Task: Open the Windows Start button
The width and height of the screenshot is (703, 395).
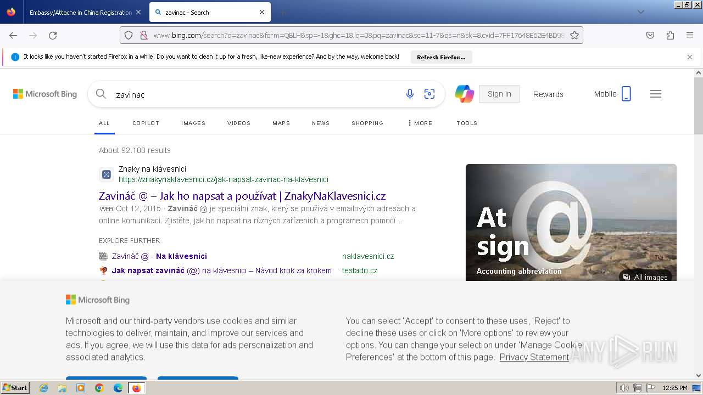Action: [x=15, y=388]
